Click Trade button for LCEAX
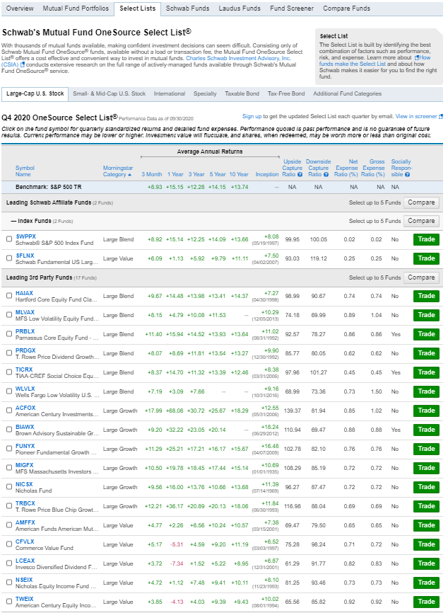 (x=426, y=563)
